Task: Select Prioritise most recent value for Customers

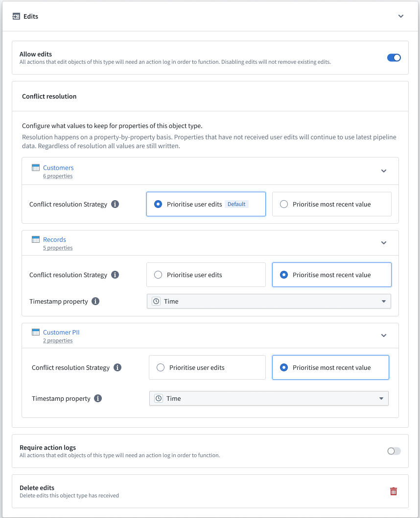Action: coord(332,204)
